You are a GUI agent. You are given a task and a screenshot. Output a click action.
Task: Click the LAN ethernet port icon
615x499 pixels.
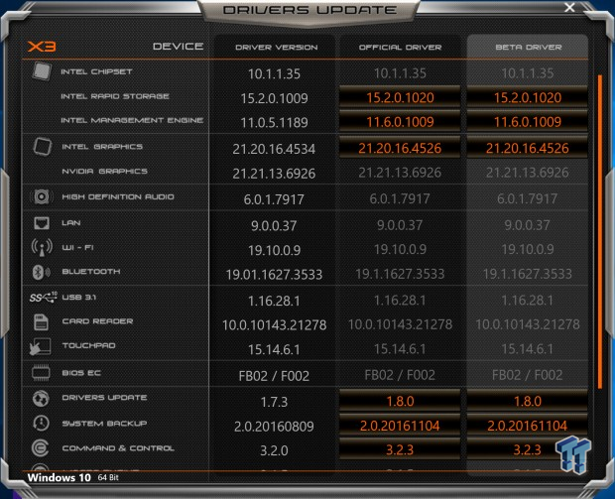click(x=42, y=223)
